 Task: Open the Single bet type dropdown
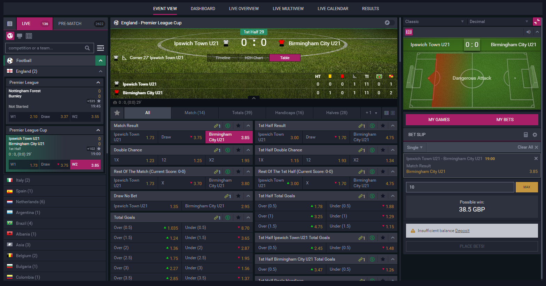[x=414, y=148]
